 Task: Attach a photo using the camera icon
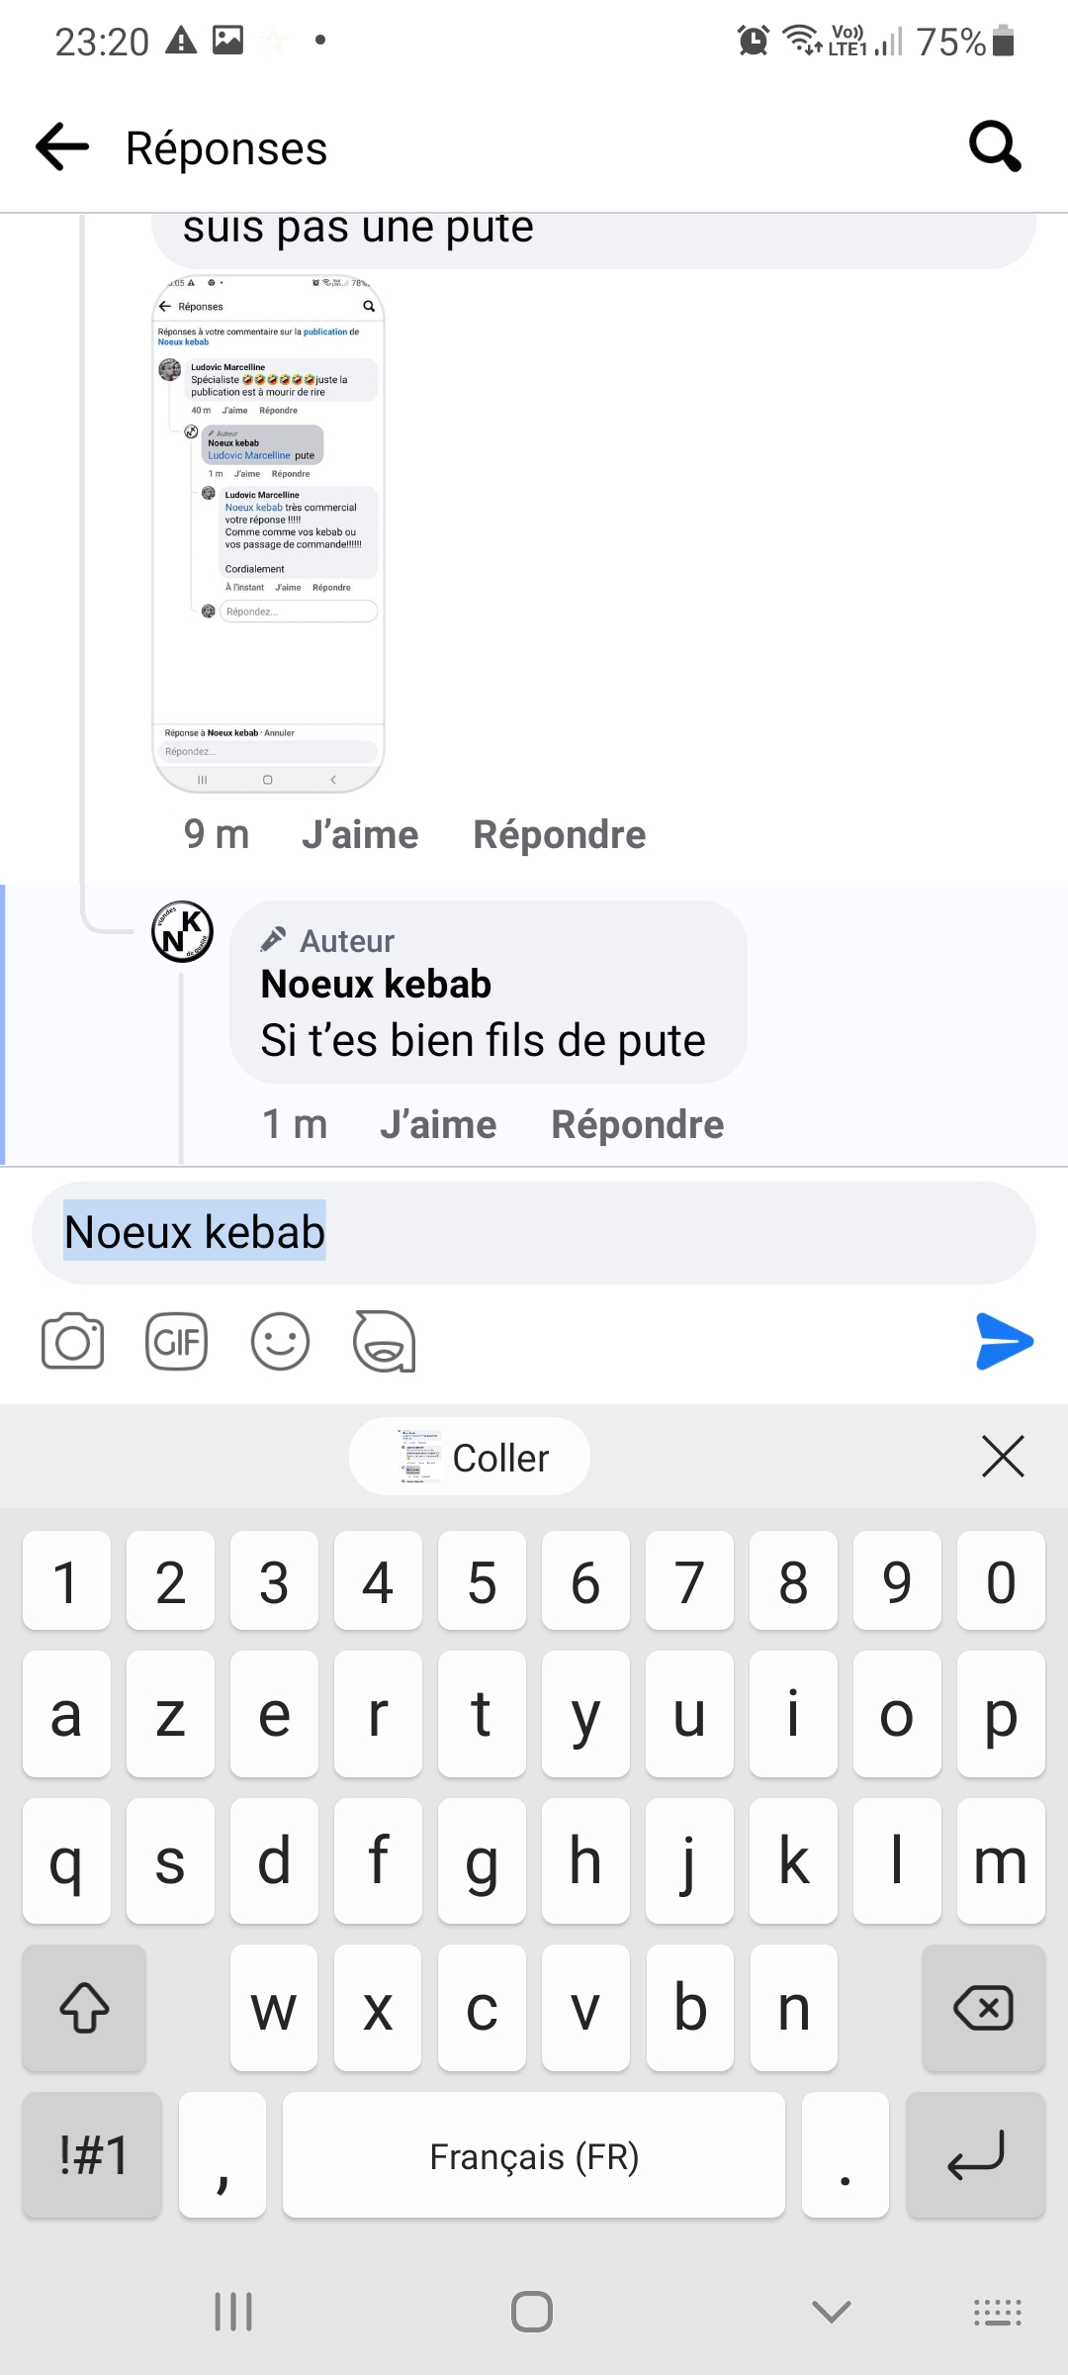(72, 1342)
